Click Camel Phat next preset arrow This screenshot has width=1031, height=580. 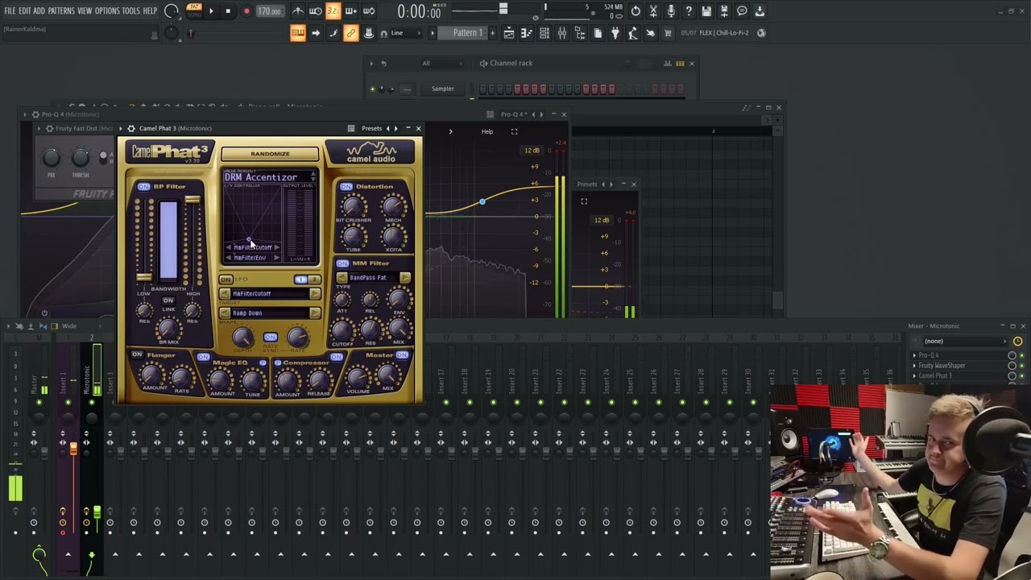[x=395, y=129]
